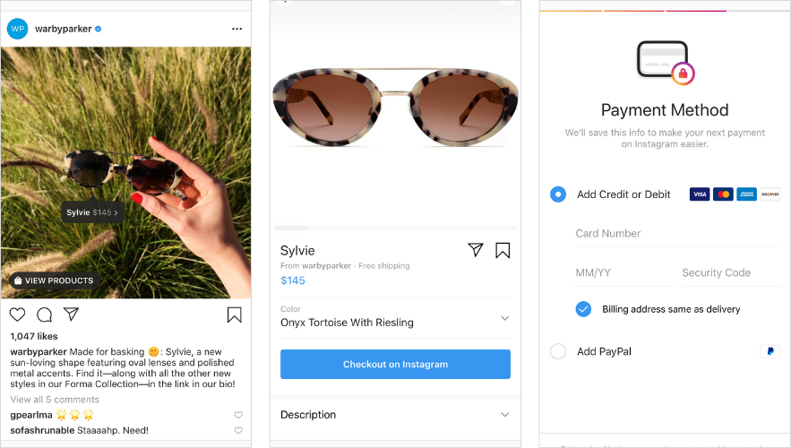Viewport: 791px width, 448px height.
Task: Select the Add PayPal radio option
Action: point(558,351)
